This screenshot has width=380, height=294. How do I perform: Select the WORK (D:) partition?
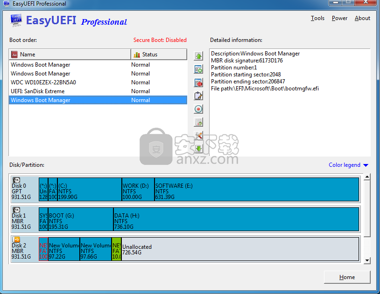click(138, 190)
